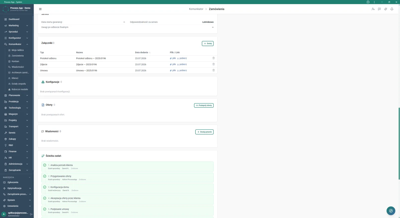Open Zamówienia in sidebar
The width and height of the screenshot is (400, 218).
click(17, 56)
